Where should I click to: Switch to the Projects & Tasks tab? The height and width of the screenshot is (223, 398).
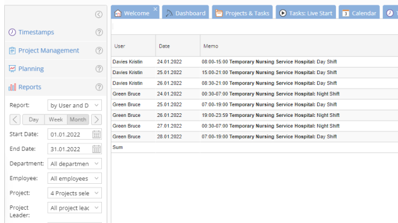(242, 12)
